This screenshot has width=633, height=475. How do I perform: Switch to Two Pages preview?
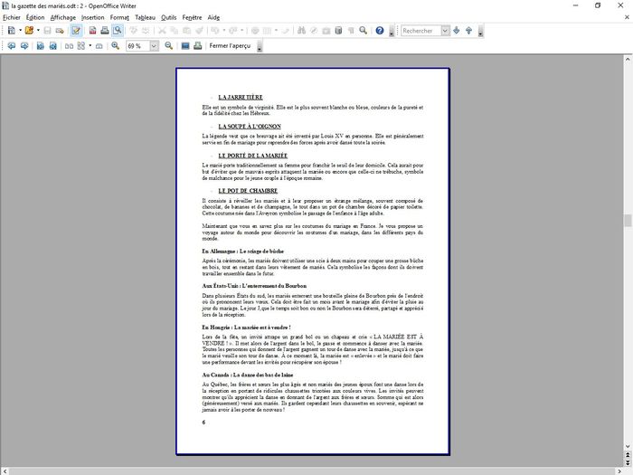69,45
